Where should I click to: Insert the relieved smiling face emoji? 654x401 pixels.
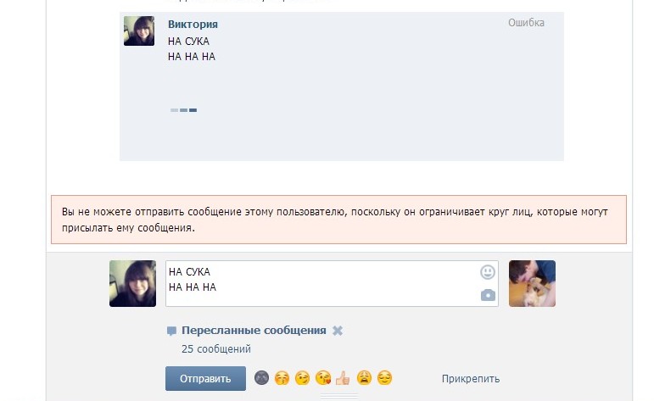tap(384, 378)
